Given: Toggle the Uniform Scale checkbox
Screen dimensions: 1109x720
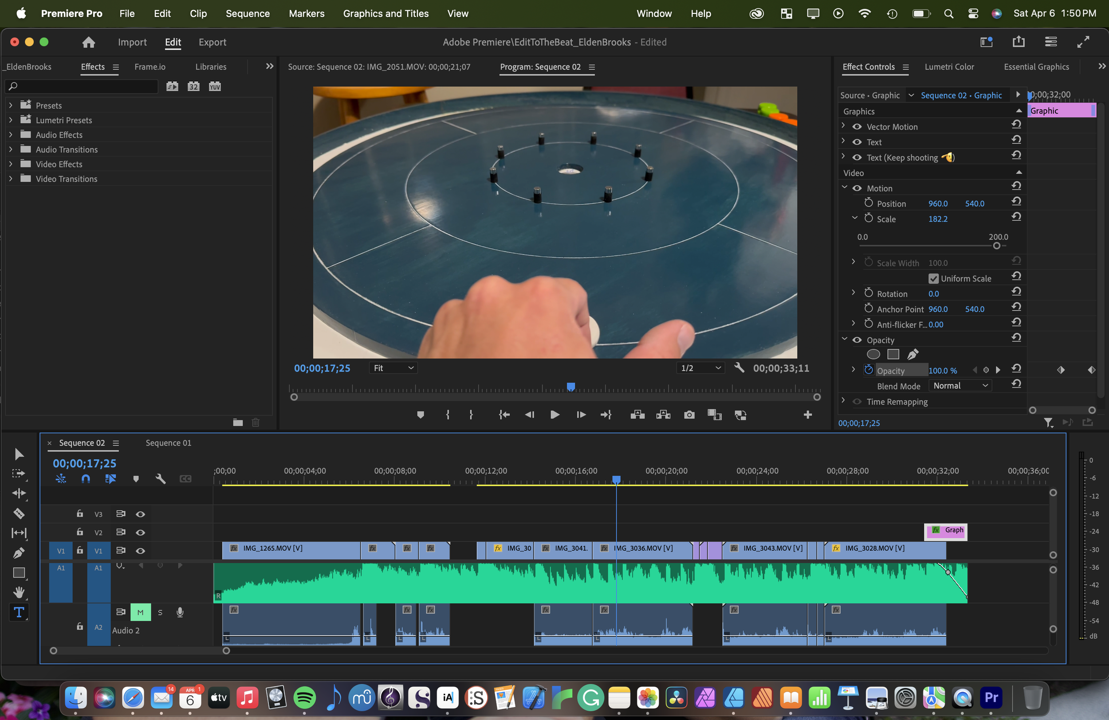Looking at the screenshot, I should pyautogui.click(x=933, y=278).
